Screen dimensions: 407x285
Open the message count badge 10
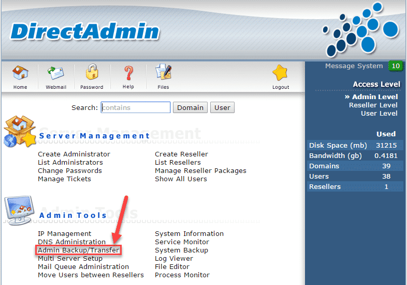[x=396, y=66]
